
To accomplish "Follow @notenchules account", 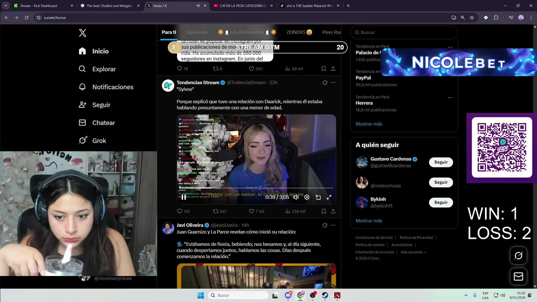I will (x=441, y=182).
